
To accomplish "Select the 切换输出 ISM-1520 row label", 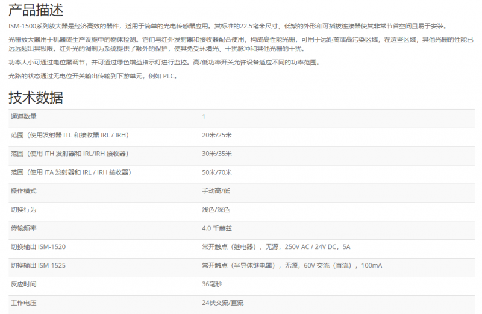I will pyautogui.click(x=39, y=247).
